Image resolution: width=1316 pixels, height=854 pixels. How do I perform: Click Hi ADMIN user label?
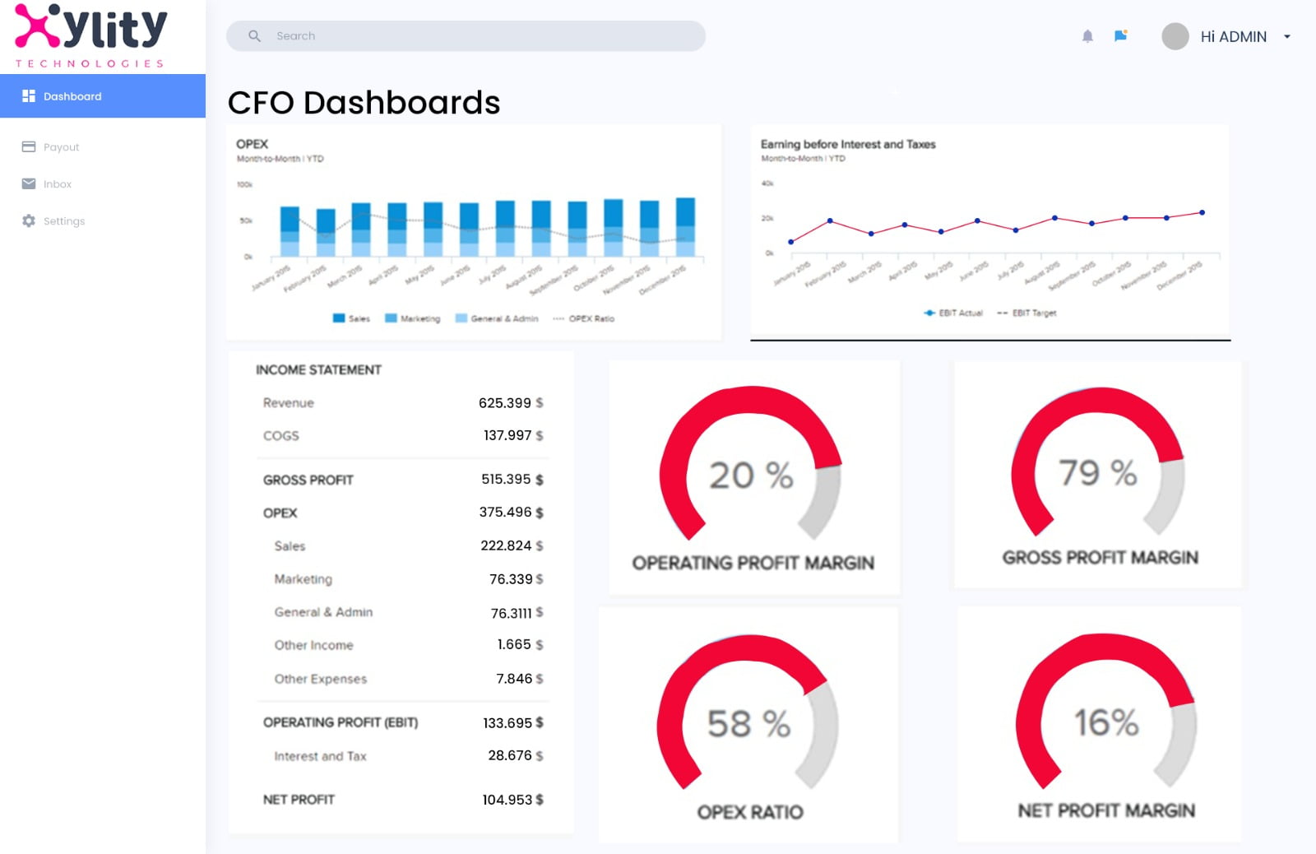[1233, 36]
